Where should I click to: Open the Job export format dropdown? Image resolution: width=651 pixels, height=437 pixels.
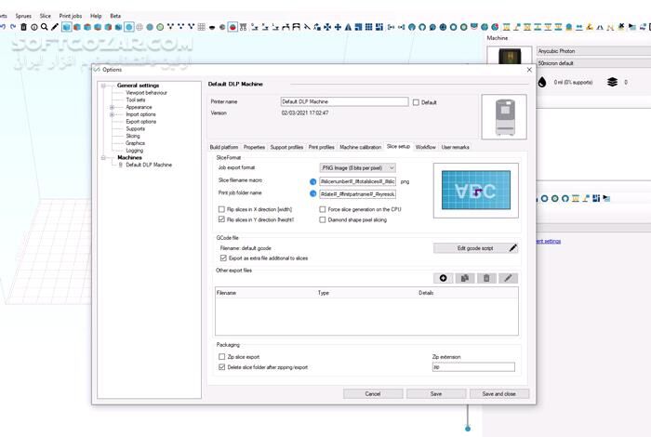point(357,167)
